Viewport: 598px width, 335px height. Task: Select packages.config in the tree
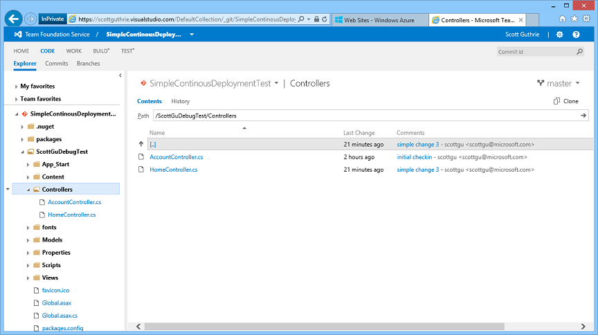62,328
